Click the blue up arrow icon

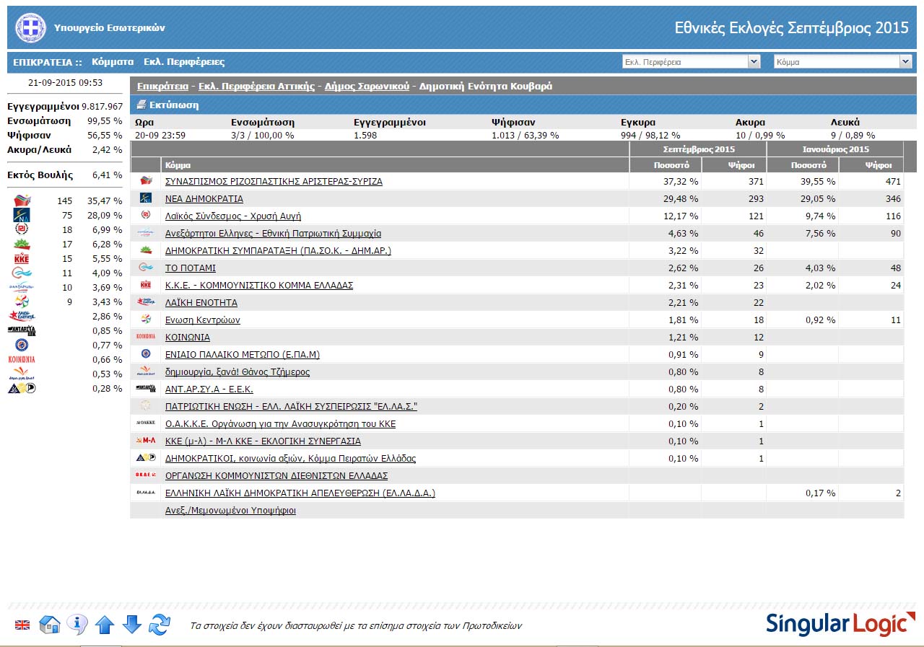(105, 625)
